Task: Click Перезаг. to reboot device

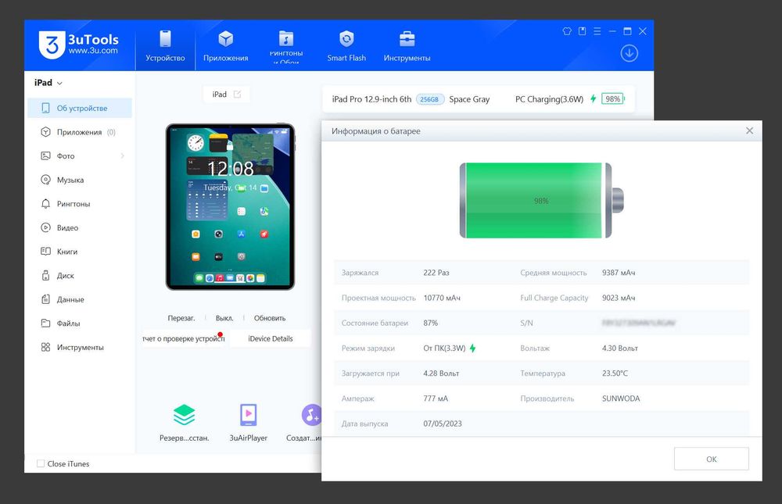Action: click(181, 318)
